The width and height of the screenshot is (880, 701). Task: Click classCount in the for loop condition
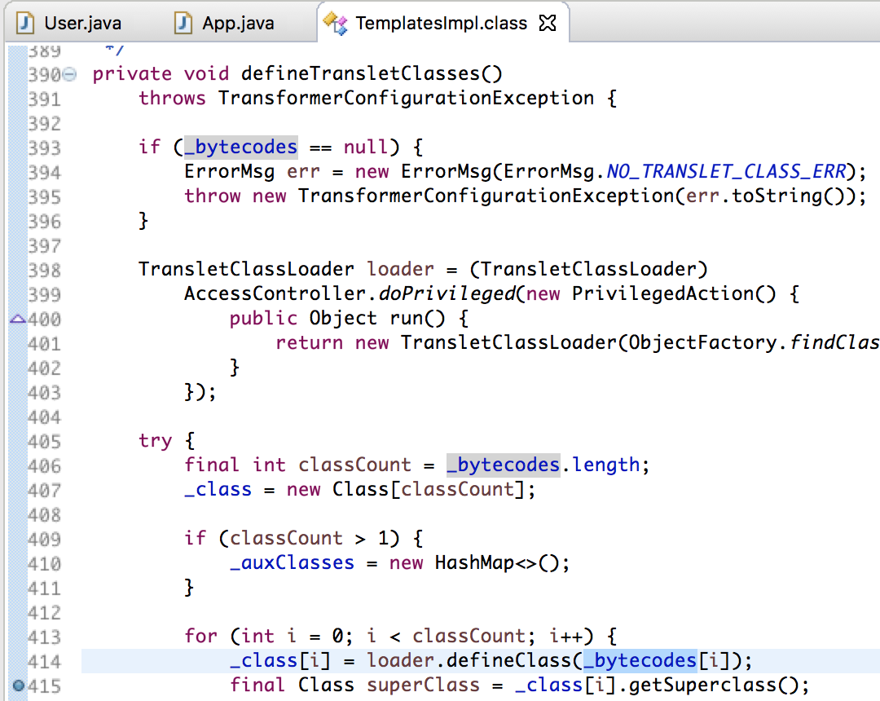point(469,637)
